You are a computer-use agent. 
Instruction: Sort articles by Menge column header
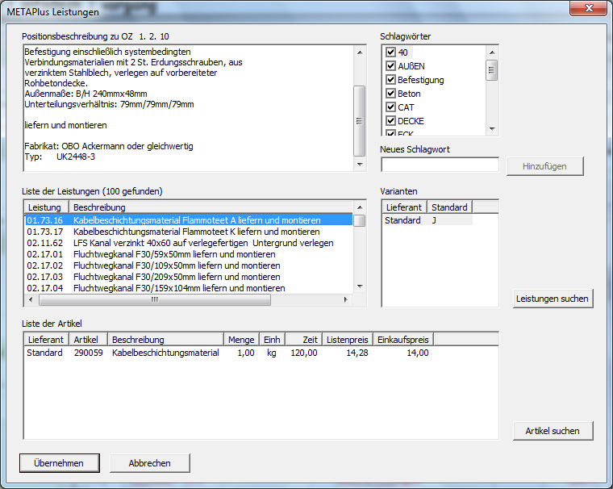pyautogui.click(x=241, y=340)
